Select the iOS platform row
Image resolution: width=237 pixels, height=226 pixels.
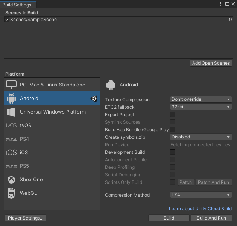[x=52, y=152]
